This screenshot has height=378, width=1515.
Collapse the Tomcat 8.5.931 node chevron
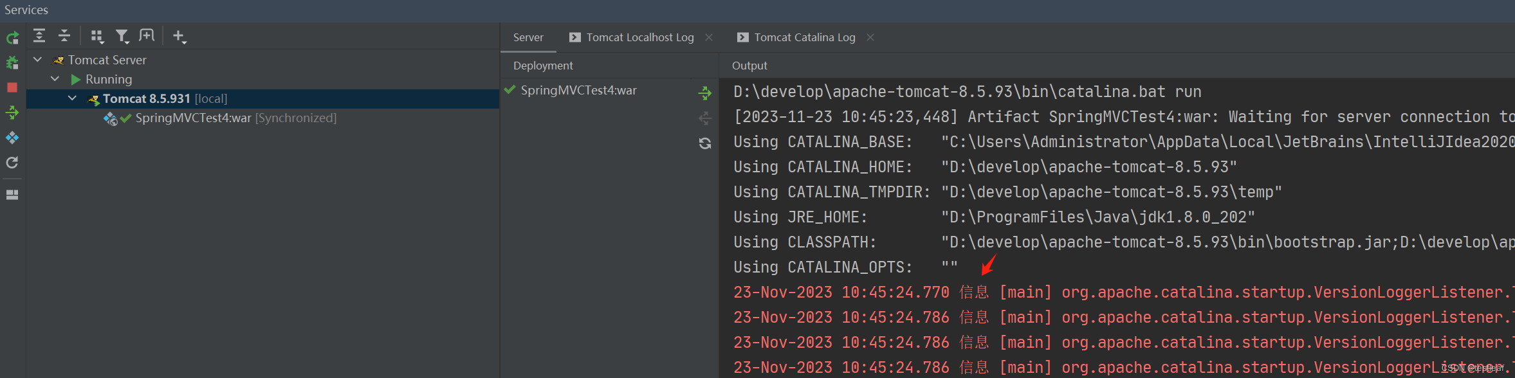coord(73,98)
